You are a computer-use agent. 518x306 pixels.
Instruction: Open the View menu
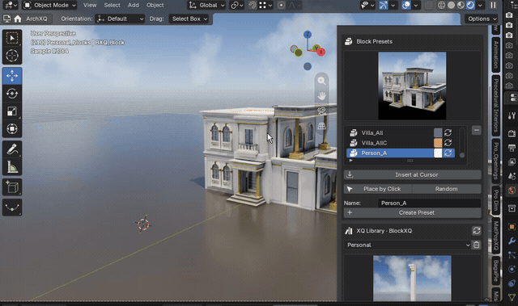pos(90,6)
